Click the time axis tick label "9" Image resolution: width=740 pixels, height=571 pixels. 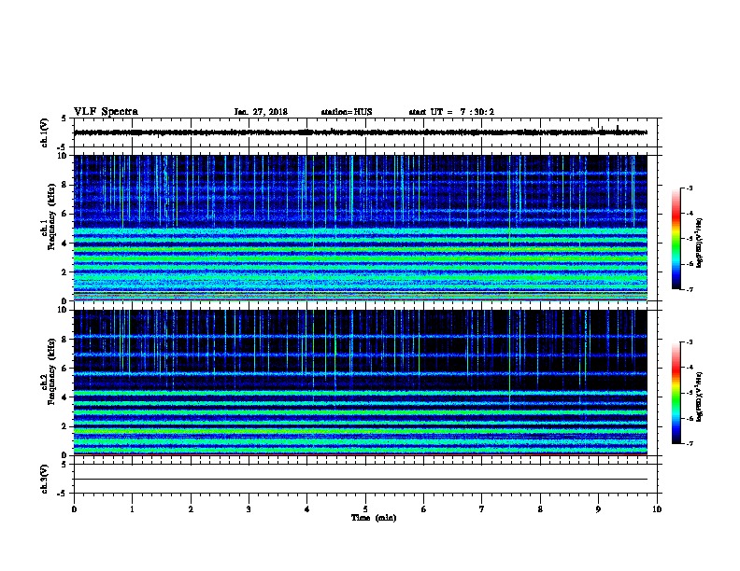pyautogui.click(x=598, y=509)
